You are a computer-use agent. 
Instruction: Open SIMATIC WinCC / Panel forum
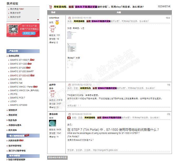click(x=21, y=87)
